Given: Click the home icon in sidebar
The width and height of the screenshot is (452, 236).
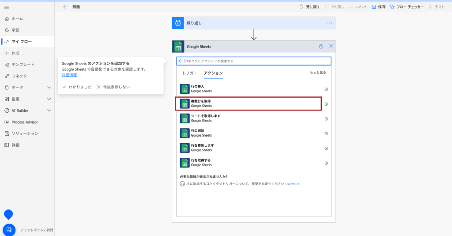Looking at the screenshot, I should tap(7, 19).
